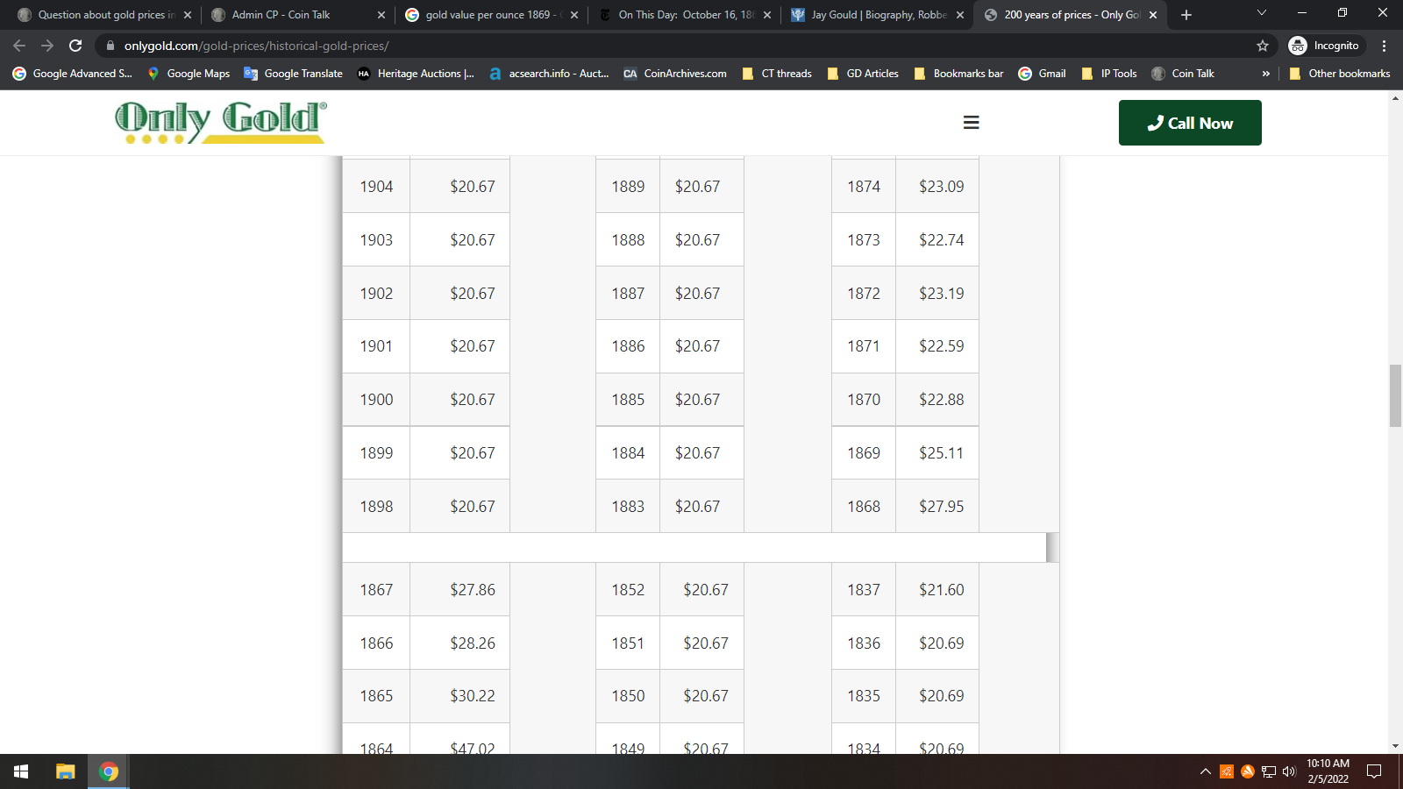Switch to the Admin CP - Coin Talk tab
Image resolution: width=1403 pixels, height=789 pixels.
tap(289, 15)
